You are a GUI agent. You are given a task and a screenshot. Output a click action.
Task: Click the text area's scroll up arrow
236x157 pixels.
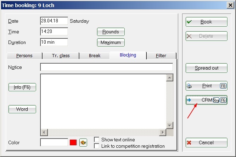pyautogui.click(x=170, y=78)
